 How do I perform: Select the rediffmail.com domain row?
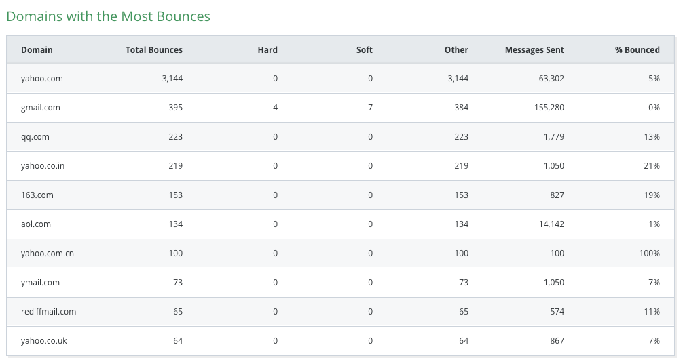pos(48,312)
